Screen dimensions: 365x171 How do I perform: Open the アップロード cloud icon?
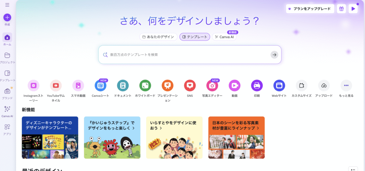click(x=324, y=86)
